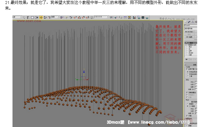Image resolution: width=198 pixels, height=127 pixels.
Task: Switch to Create command panel tab
Action: pos(186,22)
